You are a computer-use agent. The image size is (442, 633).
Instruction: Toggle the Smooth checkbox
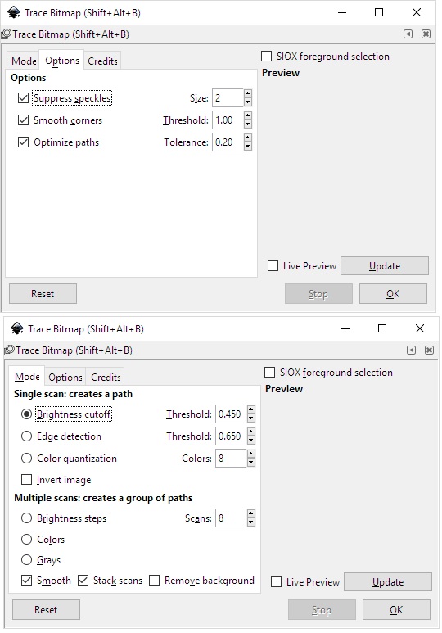27,581
